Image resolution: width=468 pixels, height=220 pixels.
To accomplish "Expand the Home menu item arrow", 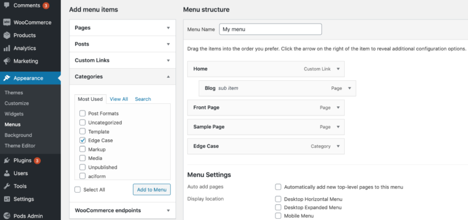I will [x=338, y=69].
